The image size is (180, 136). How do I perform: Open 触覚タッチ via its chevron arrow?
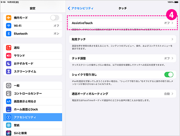[172, 39]
